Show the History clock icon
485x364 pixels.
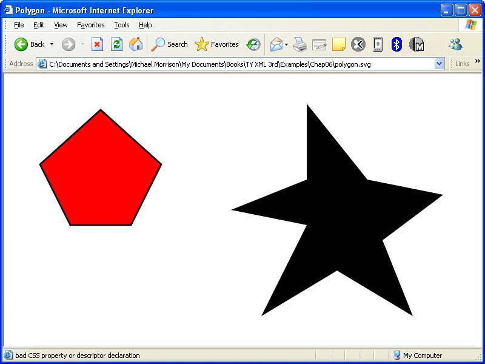click(253, 44)
